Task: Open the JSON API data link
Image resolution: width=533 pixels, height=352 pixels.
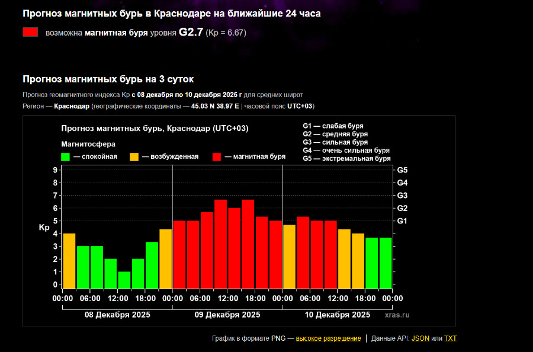Action: coord(420,338)
